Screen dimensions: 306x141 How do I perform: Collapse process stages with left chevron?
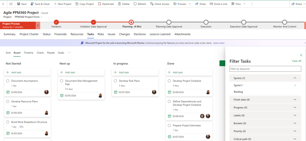[38, 25]
